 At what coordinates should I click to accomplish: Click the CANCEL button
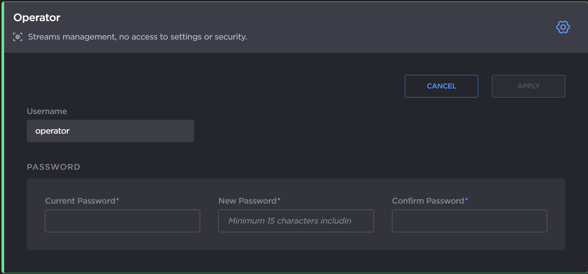[x=441, y=86]
